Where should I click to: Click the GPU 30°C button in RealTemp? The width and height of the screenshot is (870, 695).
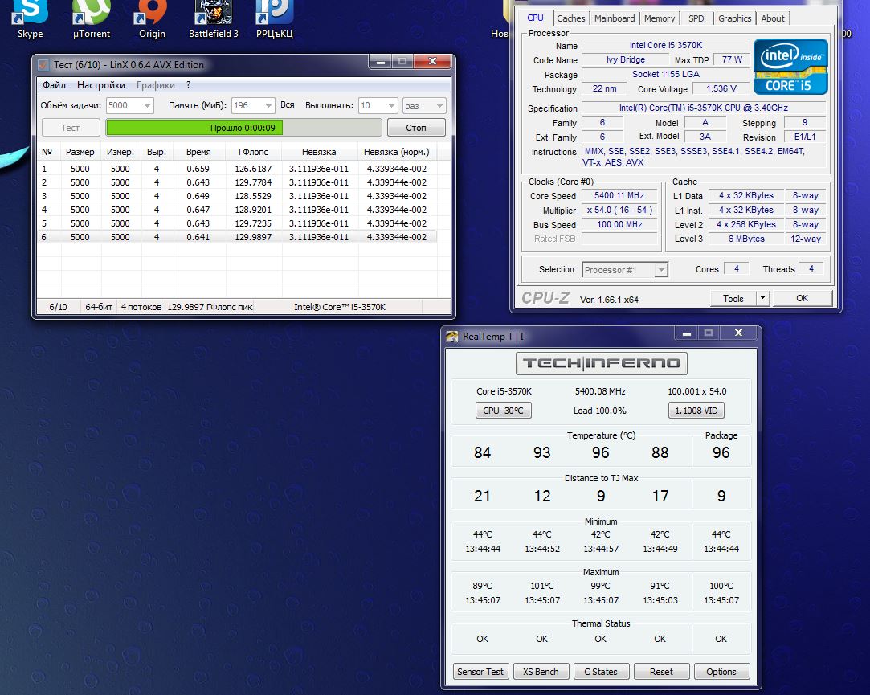click(x=503, y=411)
